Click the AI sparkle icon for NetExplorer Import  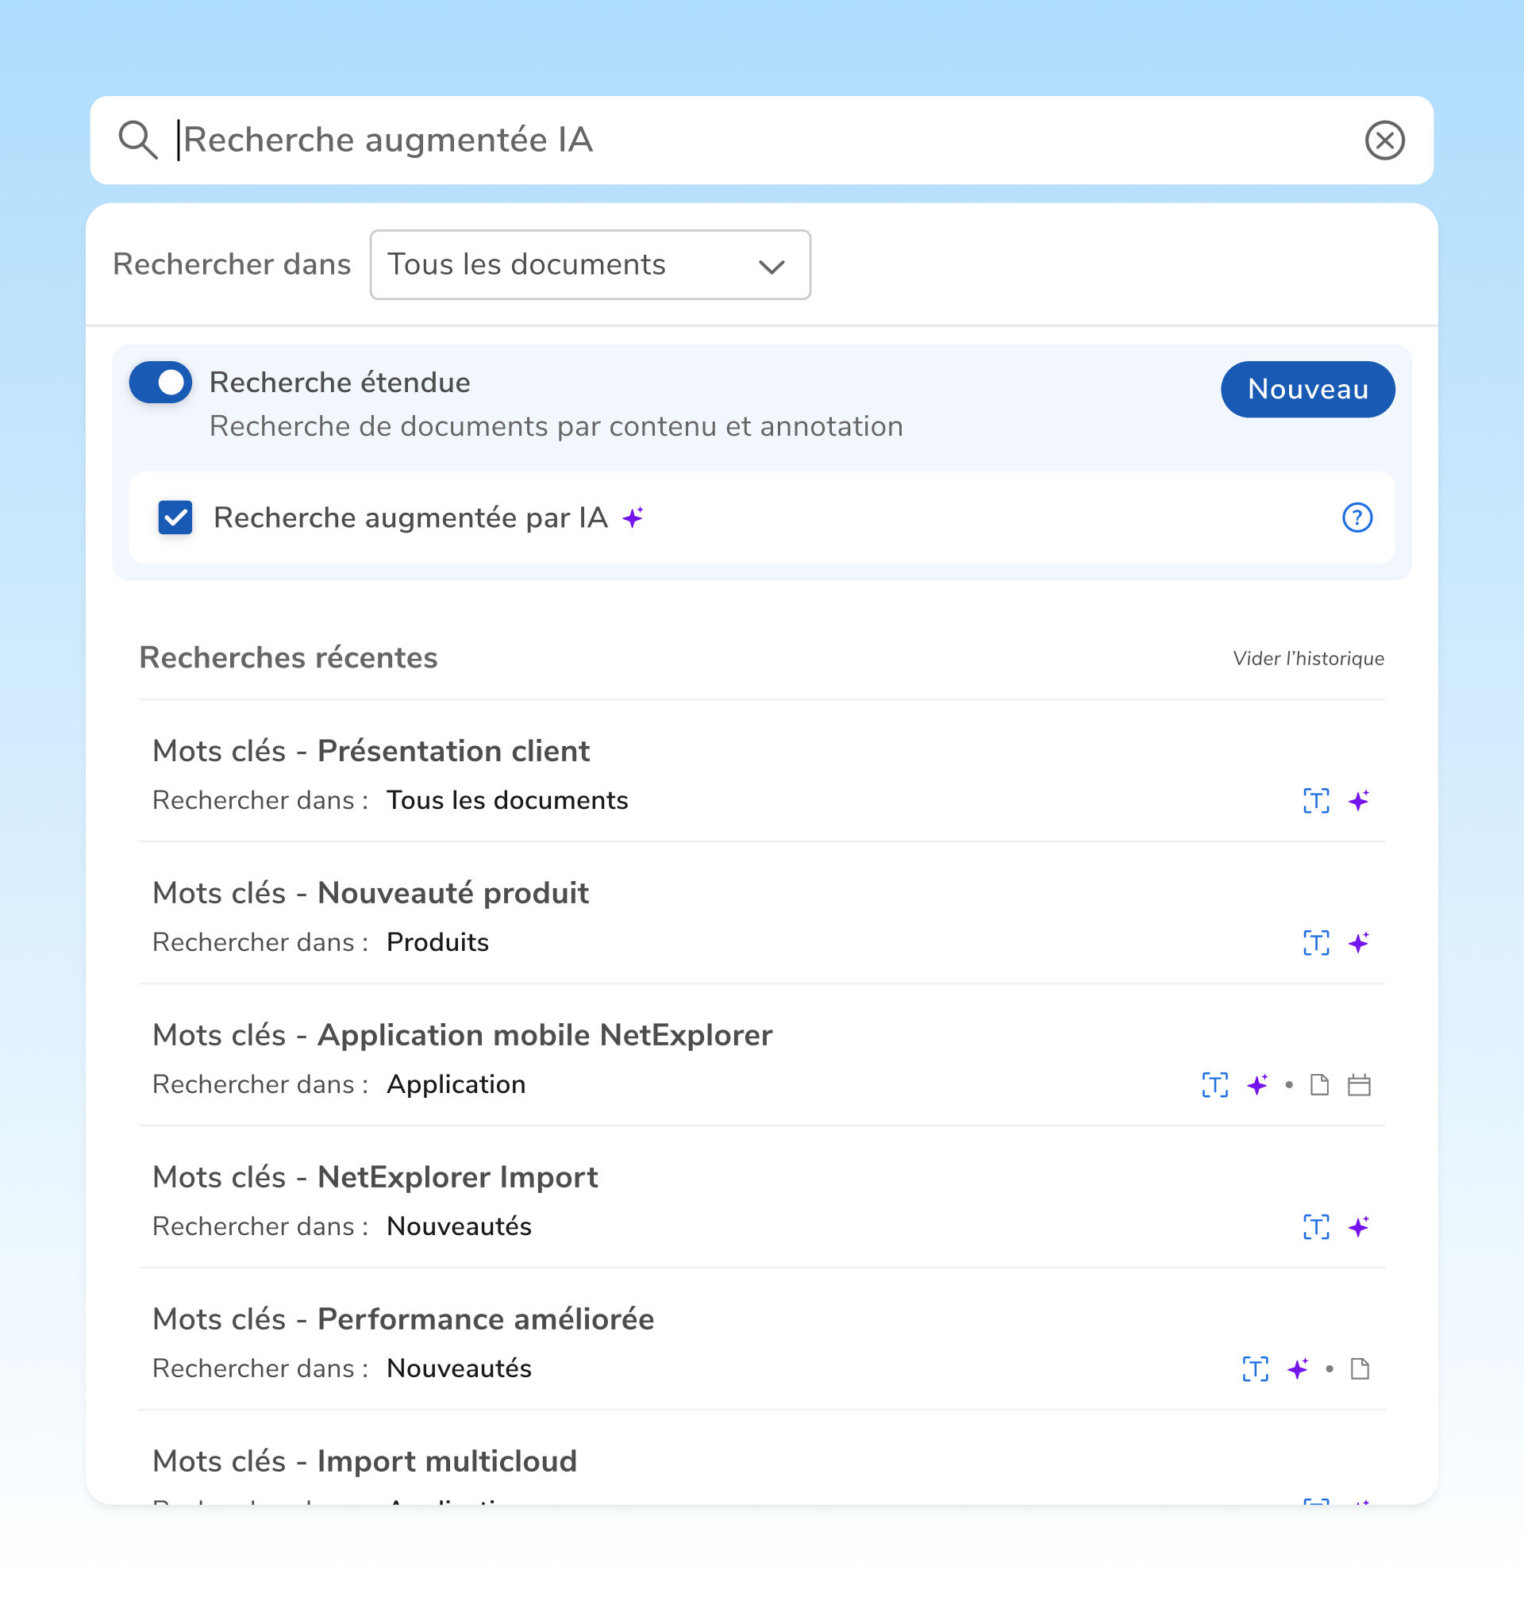tap(1358, 1227)
